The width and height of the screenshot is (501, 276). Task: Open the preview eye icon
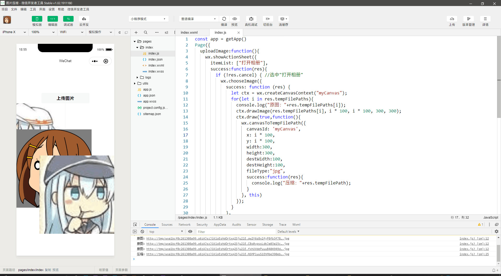point(235,19)
